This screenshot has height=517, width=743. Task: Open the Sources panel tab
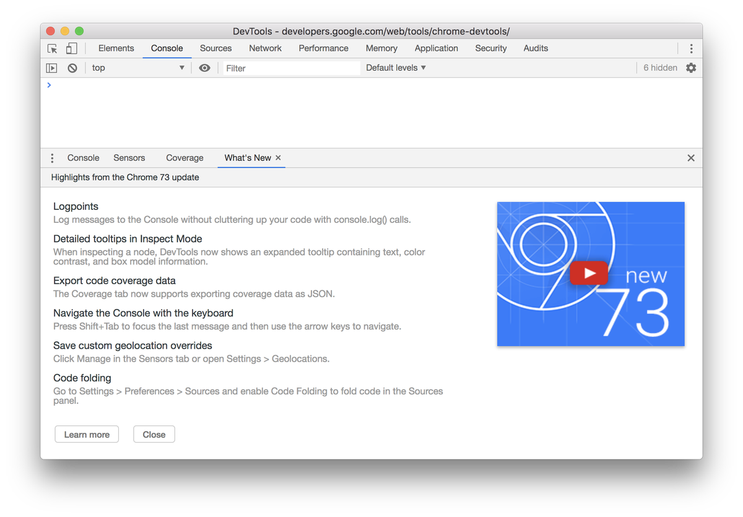pos(216,48)
